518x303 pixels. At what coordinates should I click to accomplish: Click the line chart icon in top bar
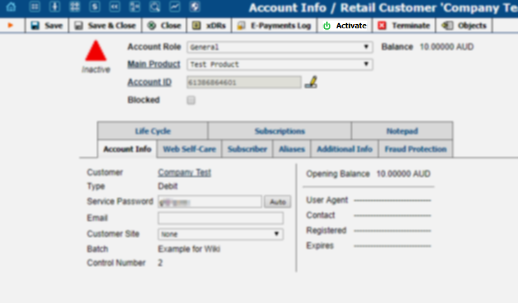[x=175, y=8]
